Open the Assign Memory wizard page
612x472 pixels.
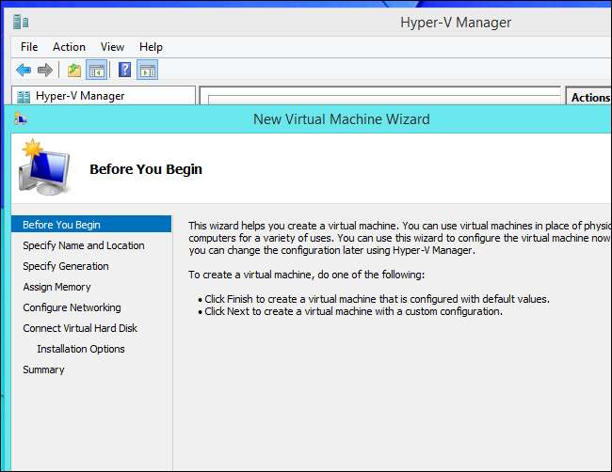(x=56, y=287)
